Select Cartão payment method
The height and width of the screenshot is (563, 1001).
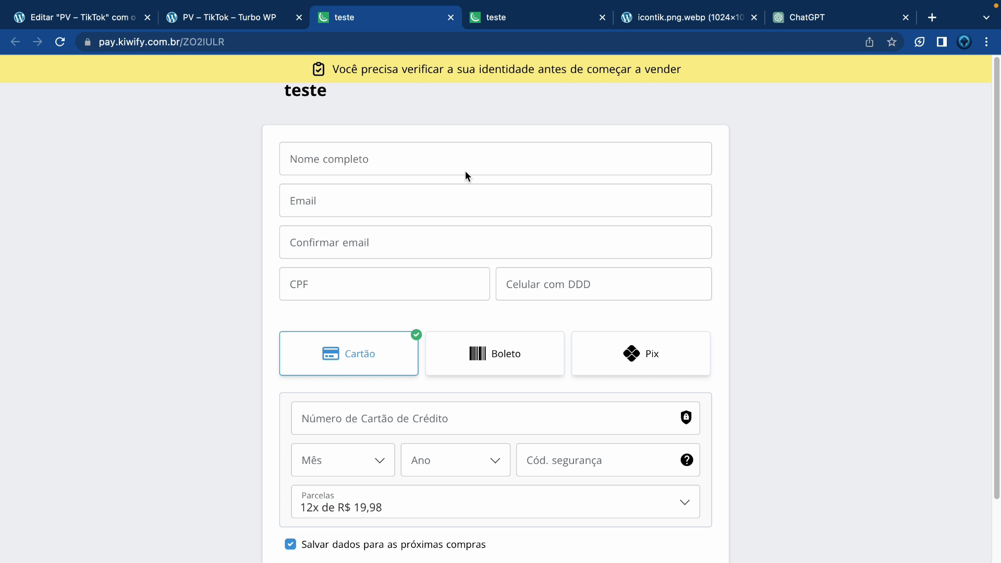click(348, 353)
